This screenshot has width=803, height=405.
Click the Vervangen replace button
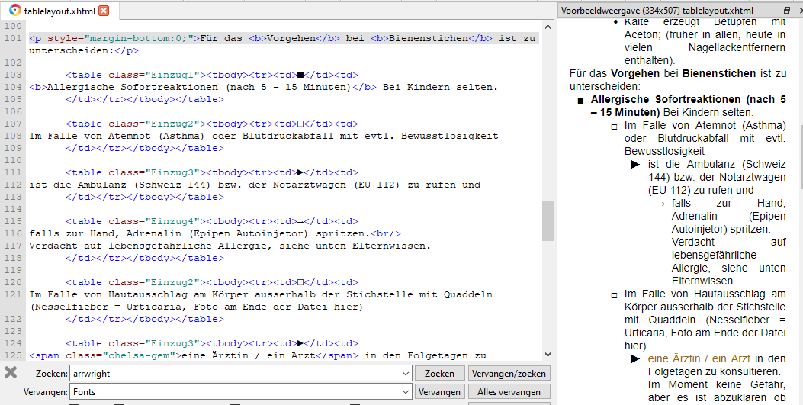pos(439,392)
